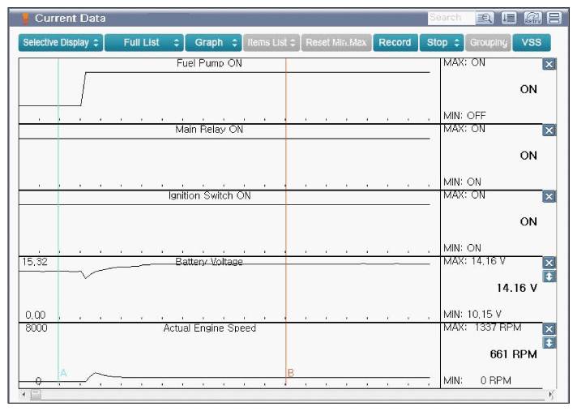Viewport: 577px width, 411px height.
Task: Select cursor B marker label
Action: click(x=291, y=373)
